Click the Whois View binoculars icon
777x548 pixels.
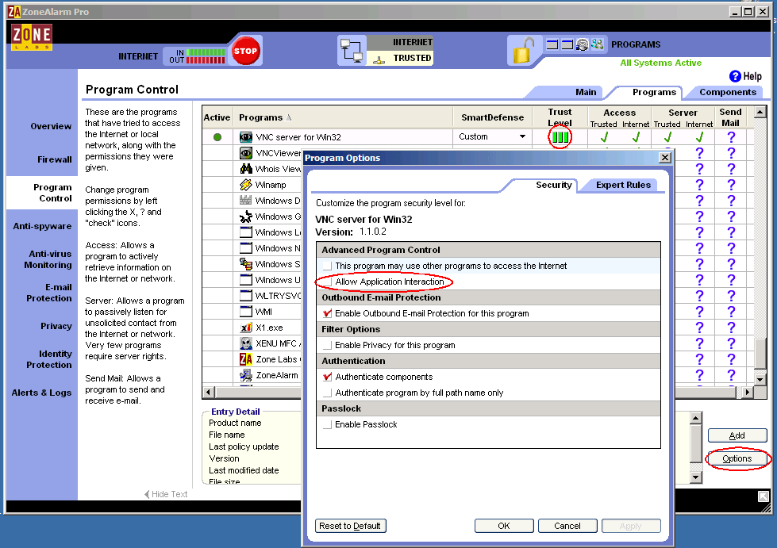(x=246, y=169)
